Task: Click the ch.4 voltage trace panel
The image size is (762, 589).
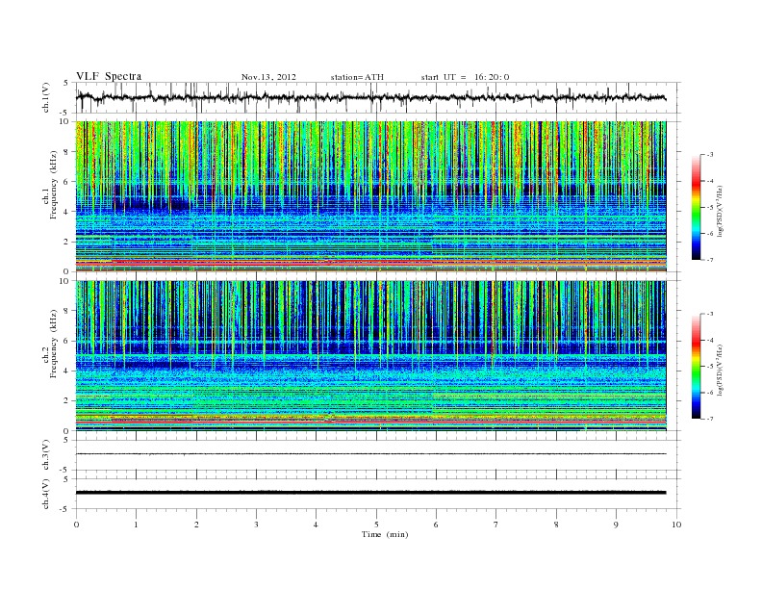Action: pyautogui.click(x=378, y=494)
